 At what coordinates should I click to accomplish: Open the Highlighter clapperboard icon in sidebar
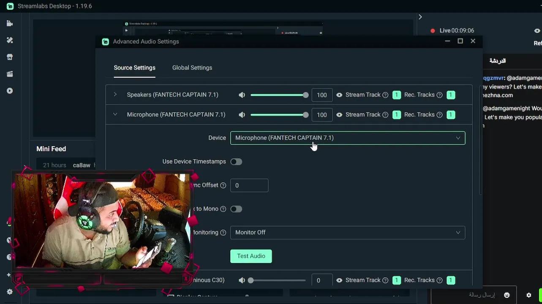(10, 74)
